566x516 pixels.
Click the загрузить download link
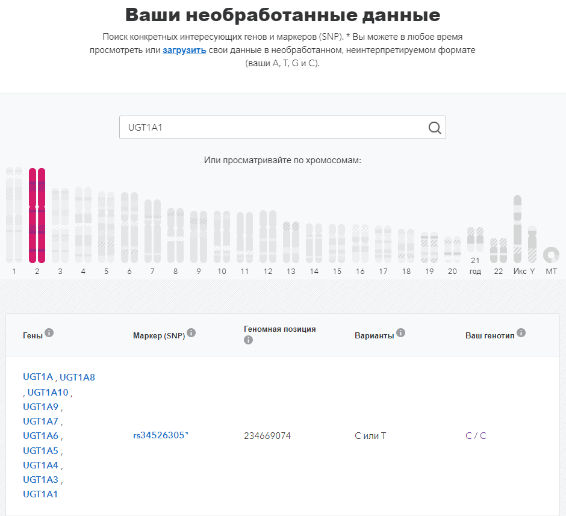pos(184,50)
